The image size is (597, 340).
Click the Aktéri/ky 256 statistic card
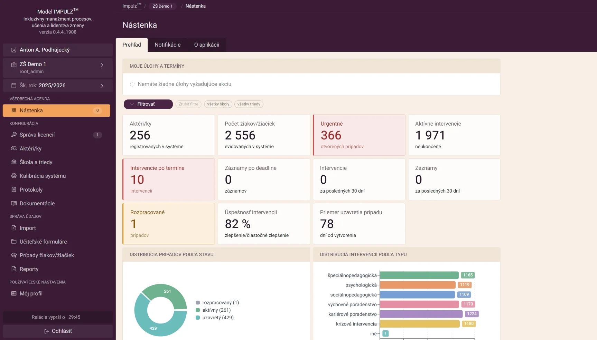(x=169, y=135)
